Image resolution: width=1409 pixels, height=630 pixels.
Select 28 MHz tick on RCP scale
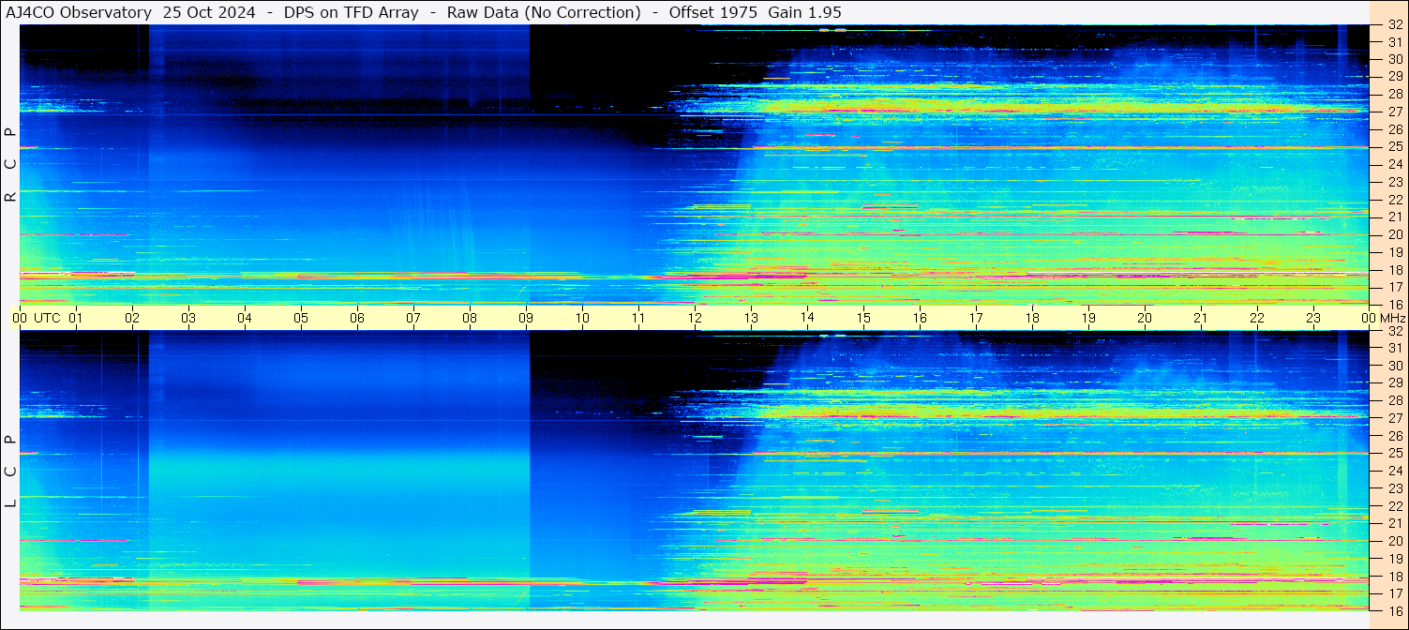click(1395, 94)
